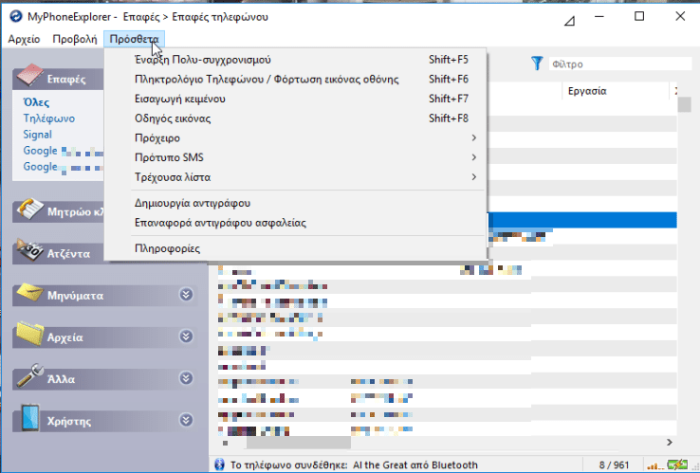Click the 8 / 961 status counter
The height and width of the screenshot is (473, 700).
pos(614,465)
